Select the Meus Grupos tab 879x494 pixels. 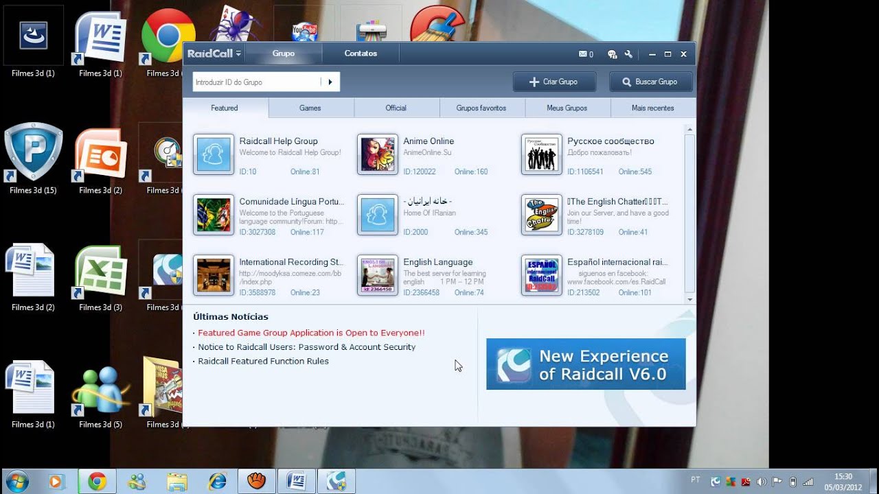567,108
